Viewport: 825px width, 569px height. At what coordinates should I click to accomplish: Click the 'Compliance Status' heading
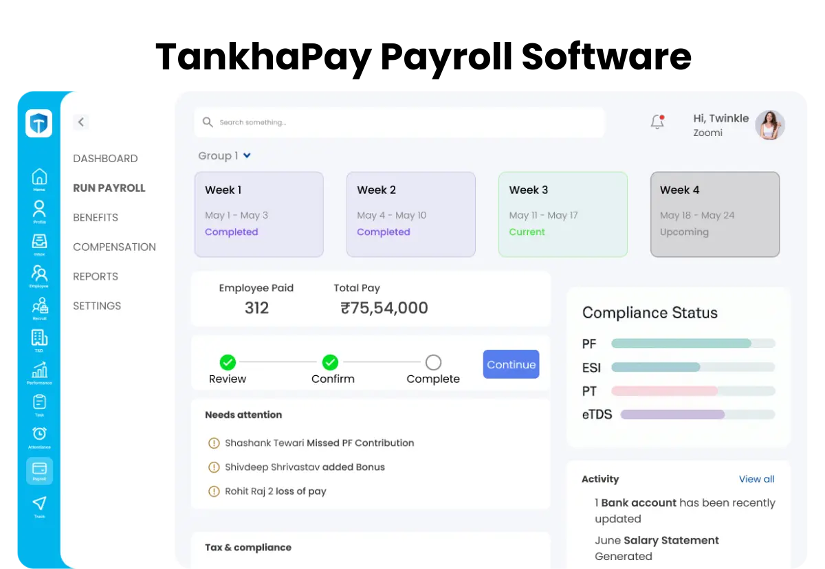pos(650,313)
